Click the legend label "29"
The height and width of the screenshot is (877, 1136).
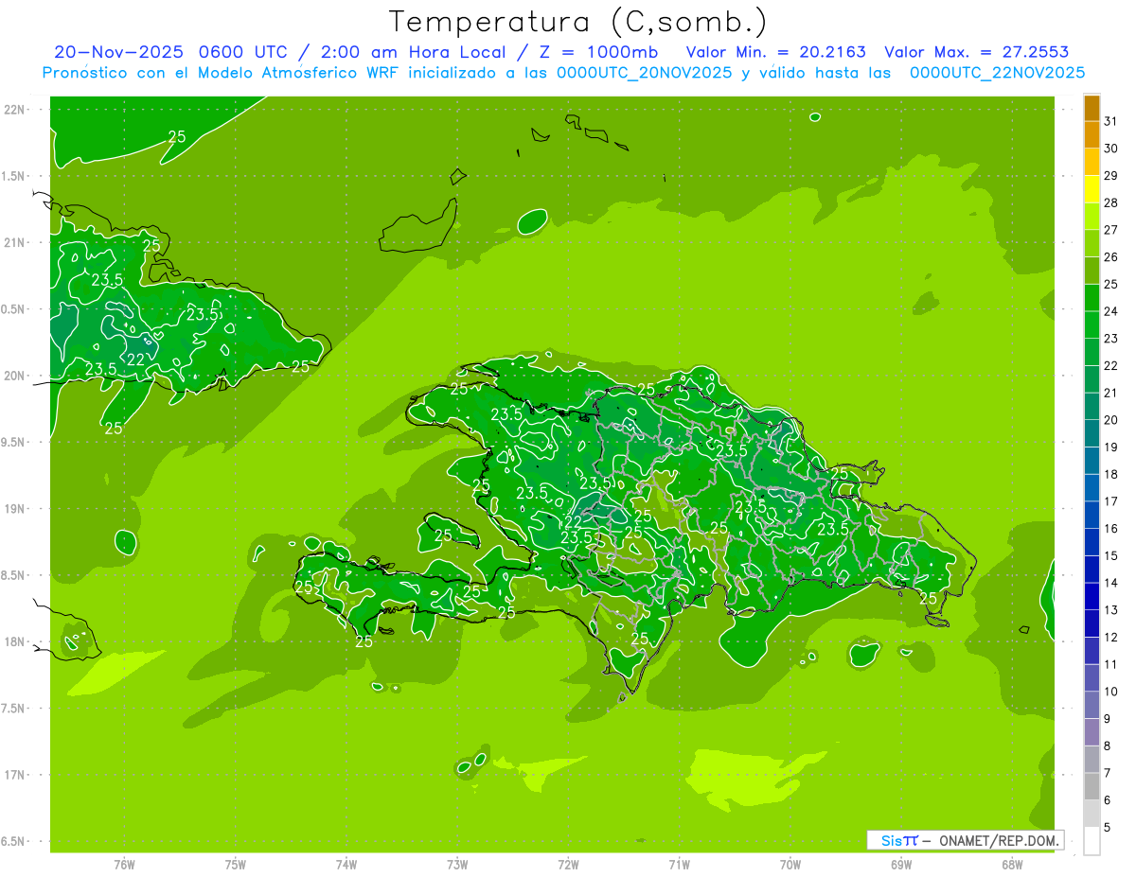(x=1111, y=176)
